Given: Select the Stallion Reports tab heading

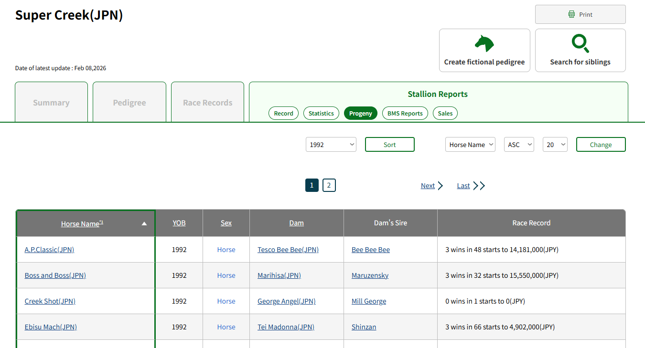Looking at the screenshot, I should click(x=438, y=94).
